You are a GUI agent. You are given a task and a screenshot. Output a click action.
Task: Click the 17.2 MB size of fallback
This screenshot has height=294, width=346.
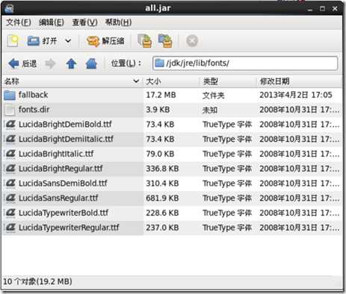pyautogui.click(x=161, y=95)
